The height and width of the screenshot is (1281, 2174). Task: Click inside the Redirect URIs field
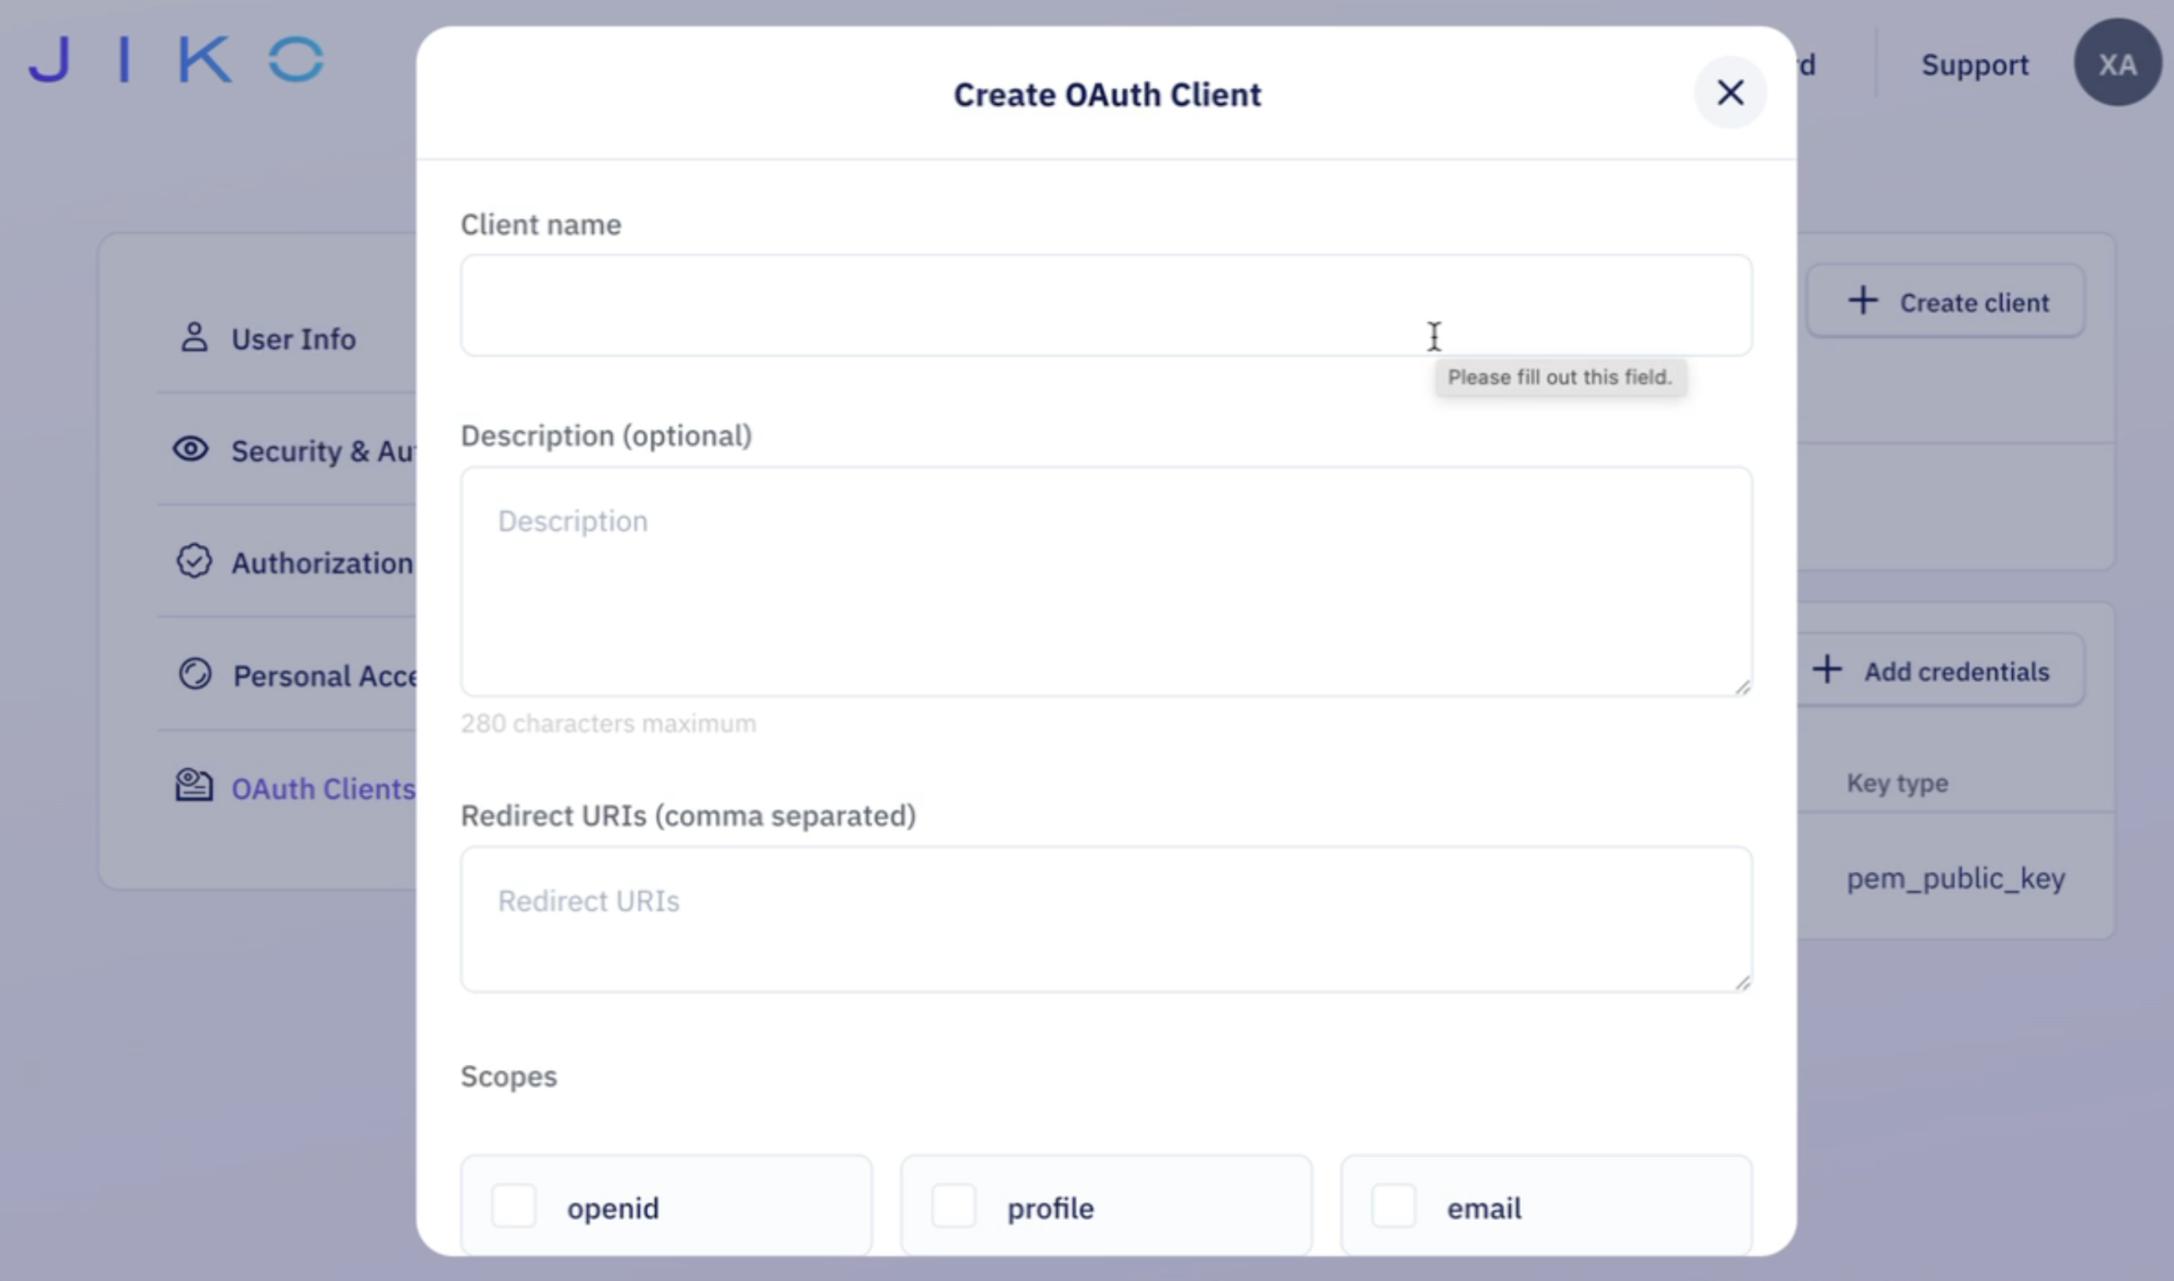(1105, 918)
